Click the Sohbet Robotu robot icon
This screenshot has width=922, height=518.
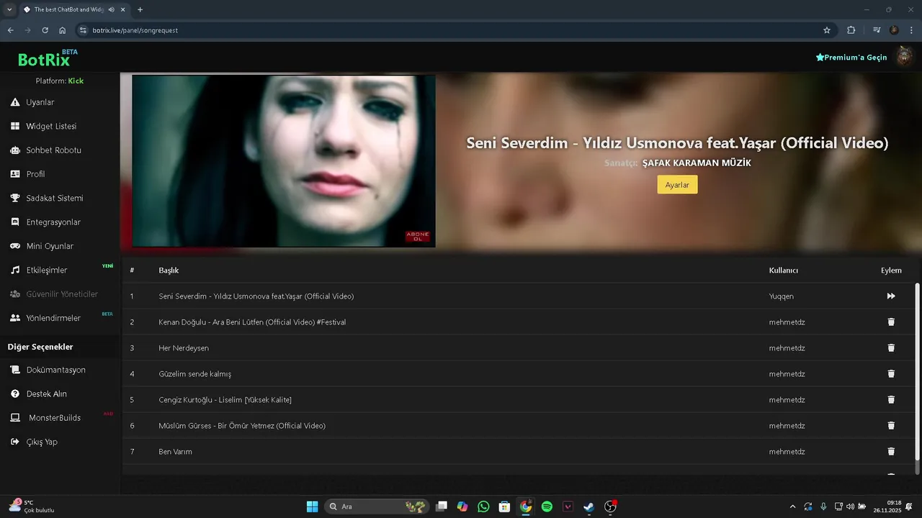[15, 150]
